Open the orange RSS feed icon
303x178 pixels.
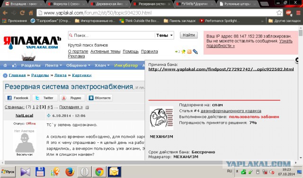click(x=189, y=52)
